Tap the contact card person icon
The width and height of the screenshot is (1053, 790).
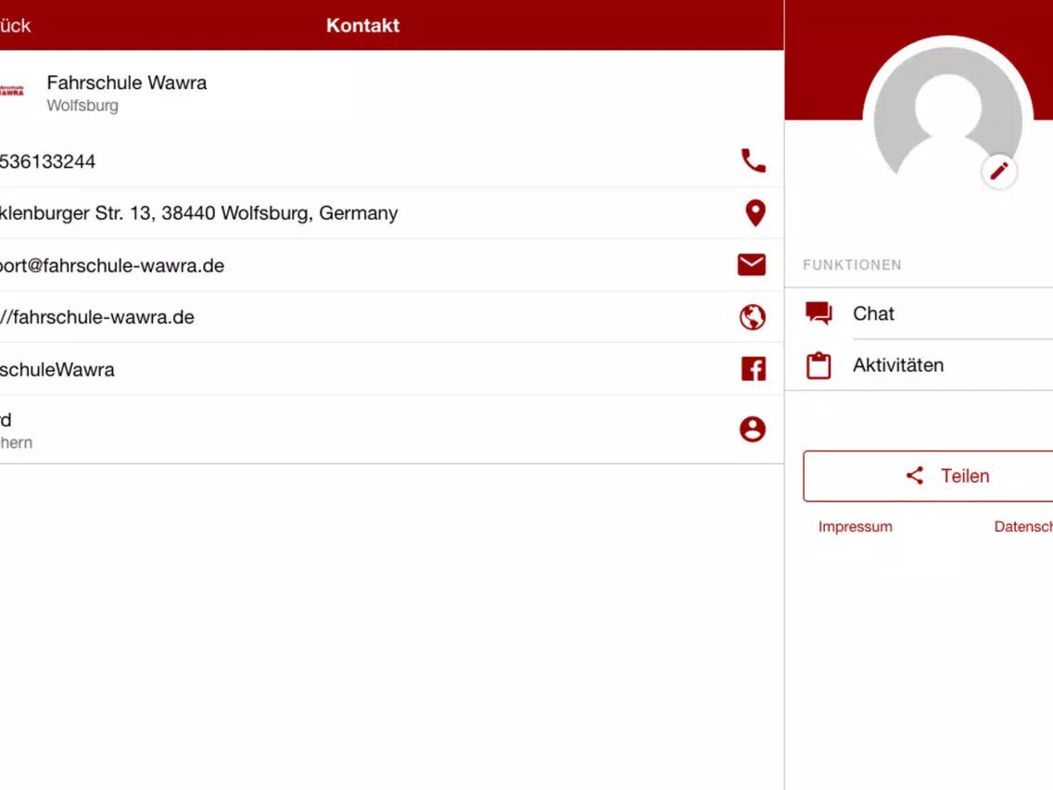[x=752, y=428]
